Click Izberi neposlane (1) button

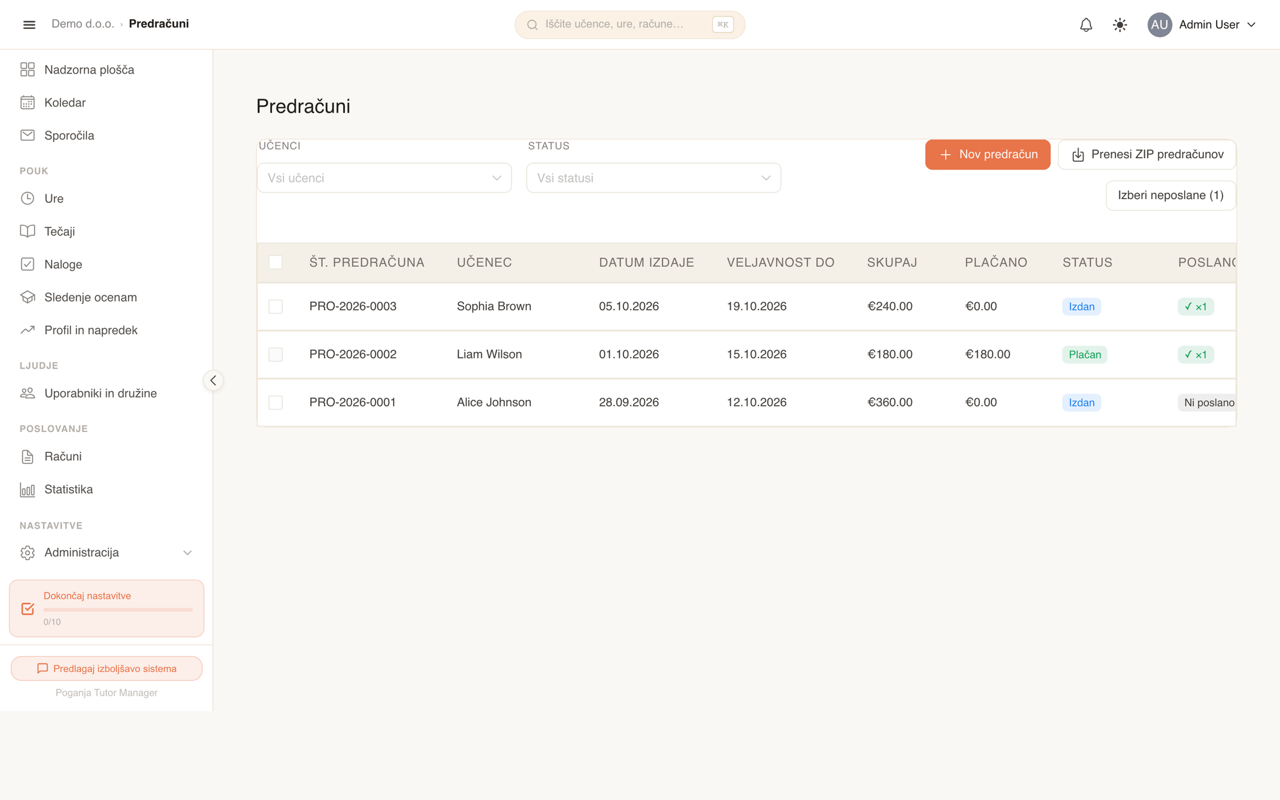click(x=1171, y=195)
